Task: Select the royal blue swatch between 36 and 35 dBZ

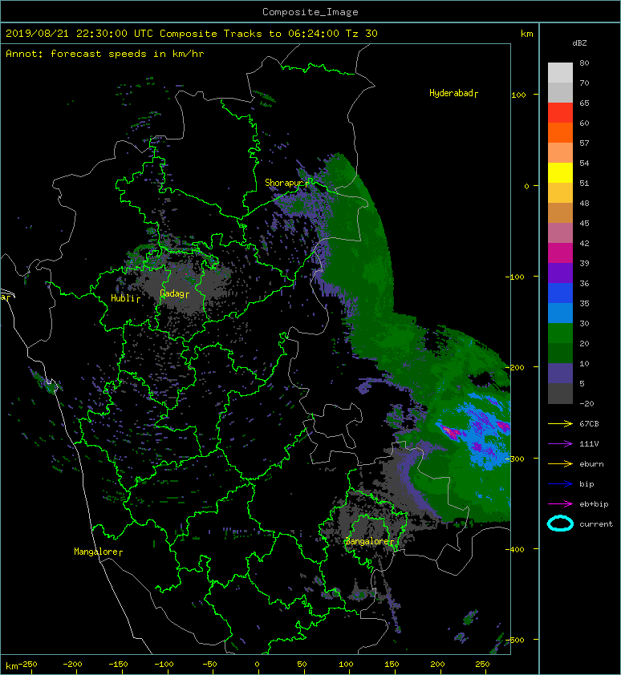Action: 560,293
